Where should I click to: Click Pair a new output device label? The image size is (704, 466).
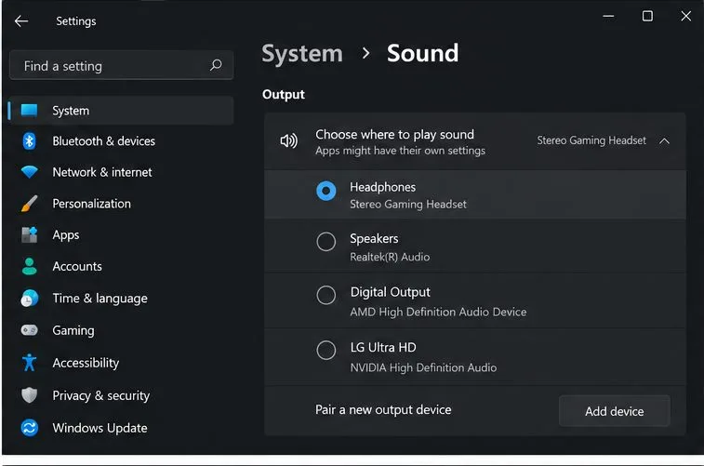pyautogui.click(x=383, y=409)
